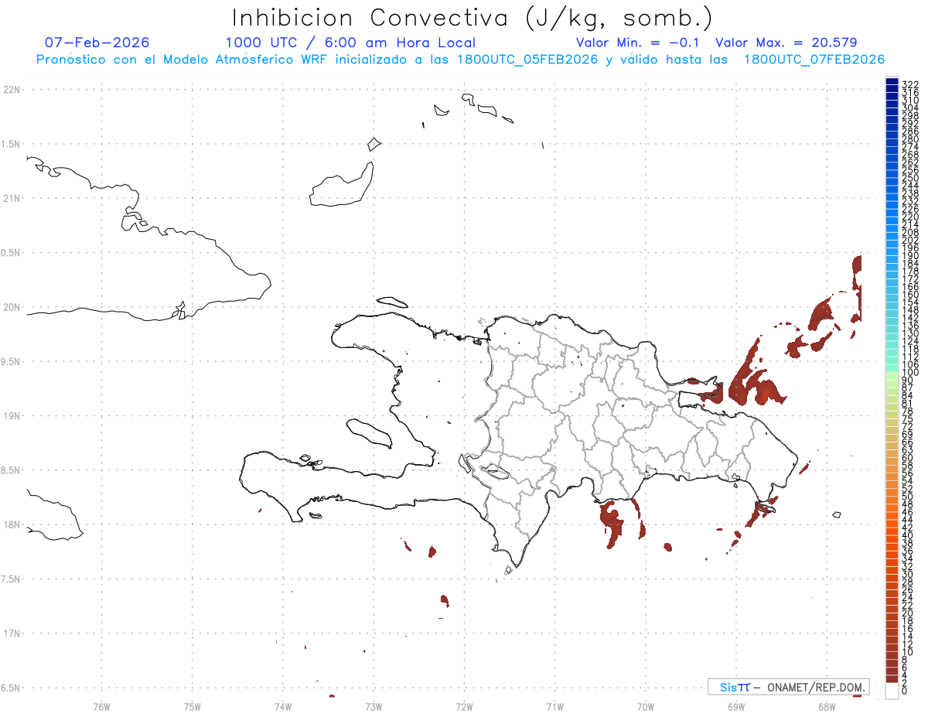Click the longitude label '71W'
Image resolution: width=928 pixels, height=717 pixels.
pos(554,706)
